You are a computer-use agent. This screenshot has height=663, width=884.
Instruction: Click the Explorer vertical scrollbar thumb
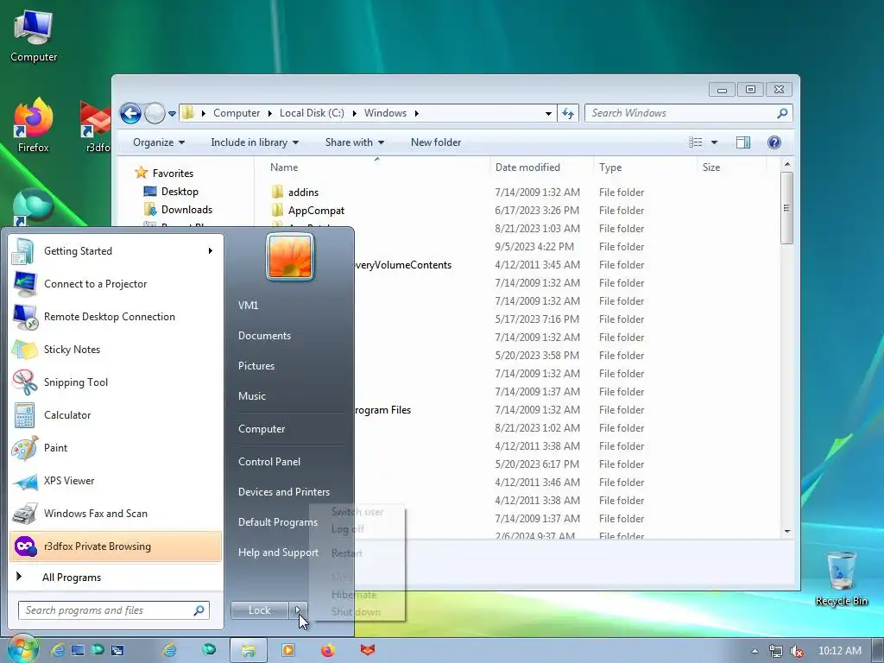point(787,207)
